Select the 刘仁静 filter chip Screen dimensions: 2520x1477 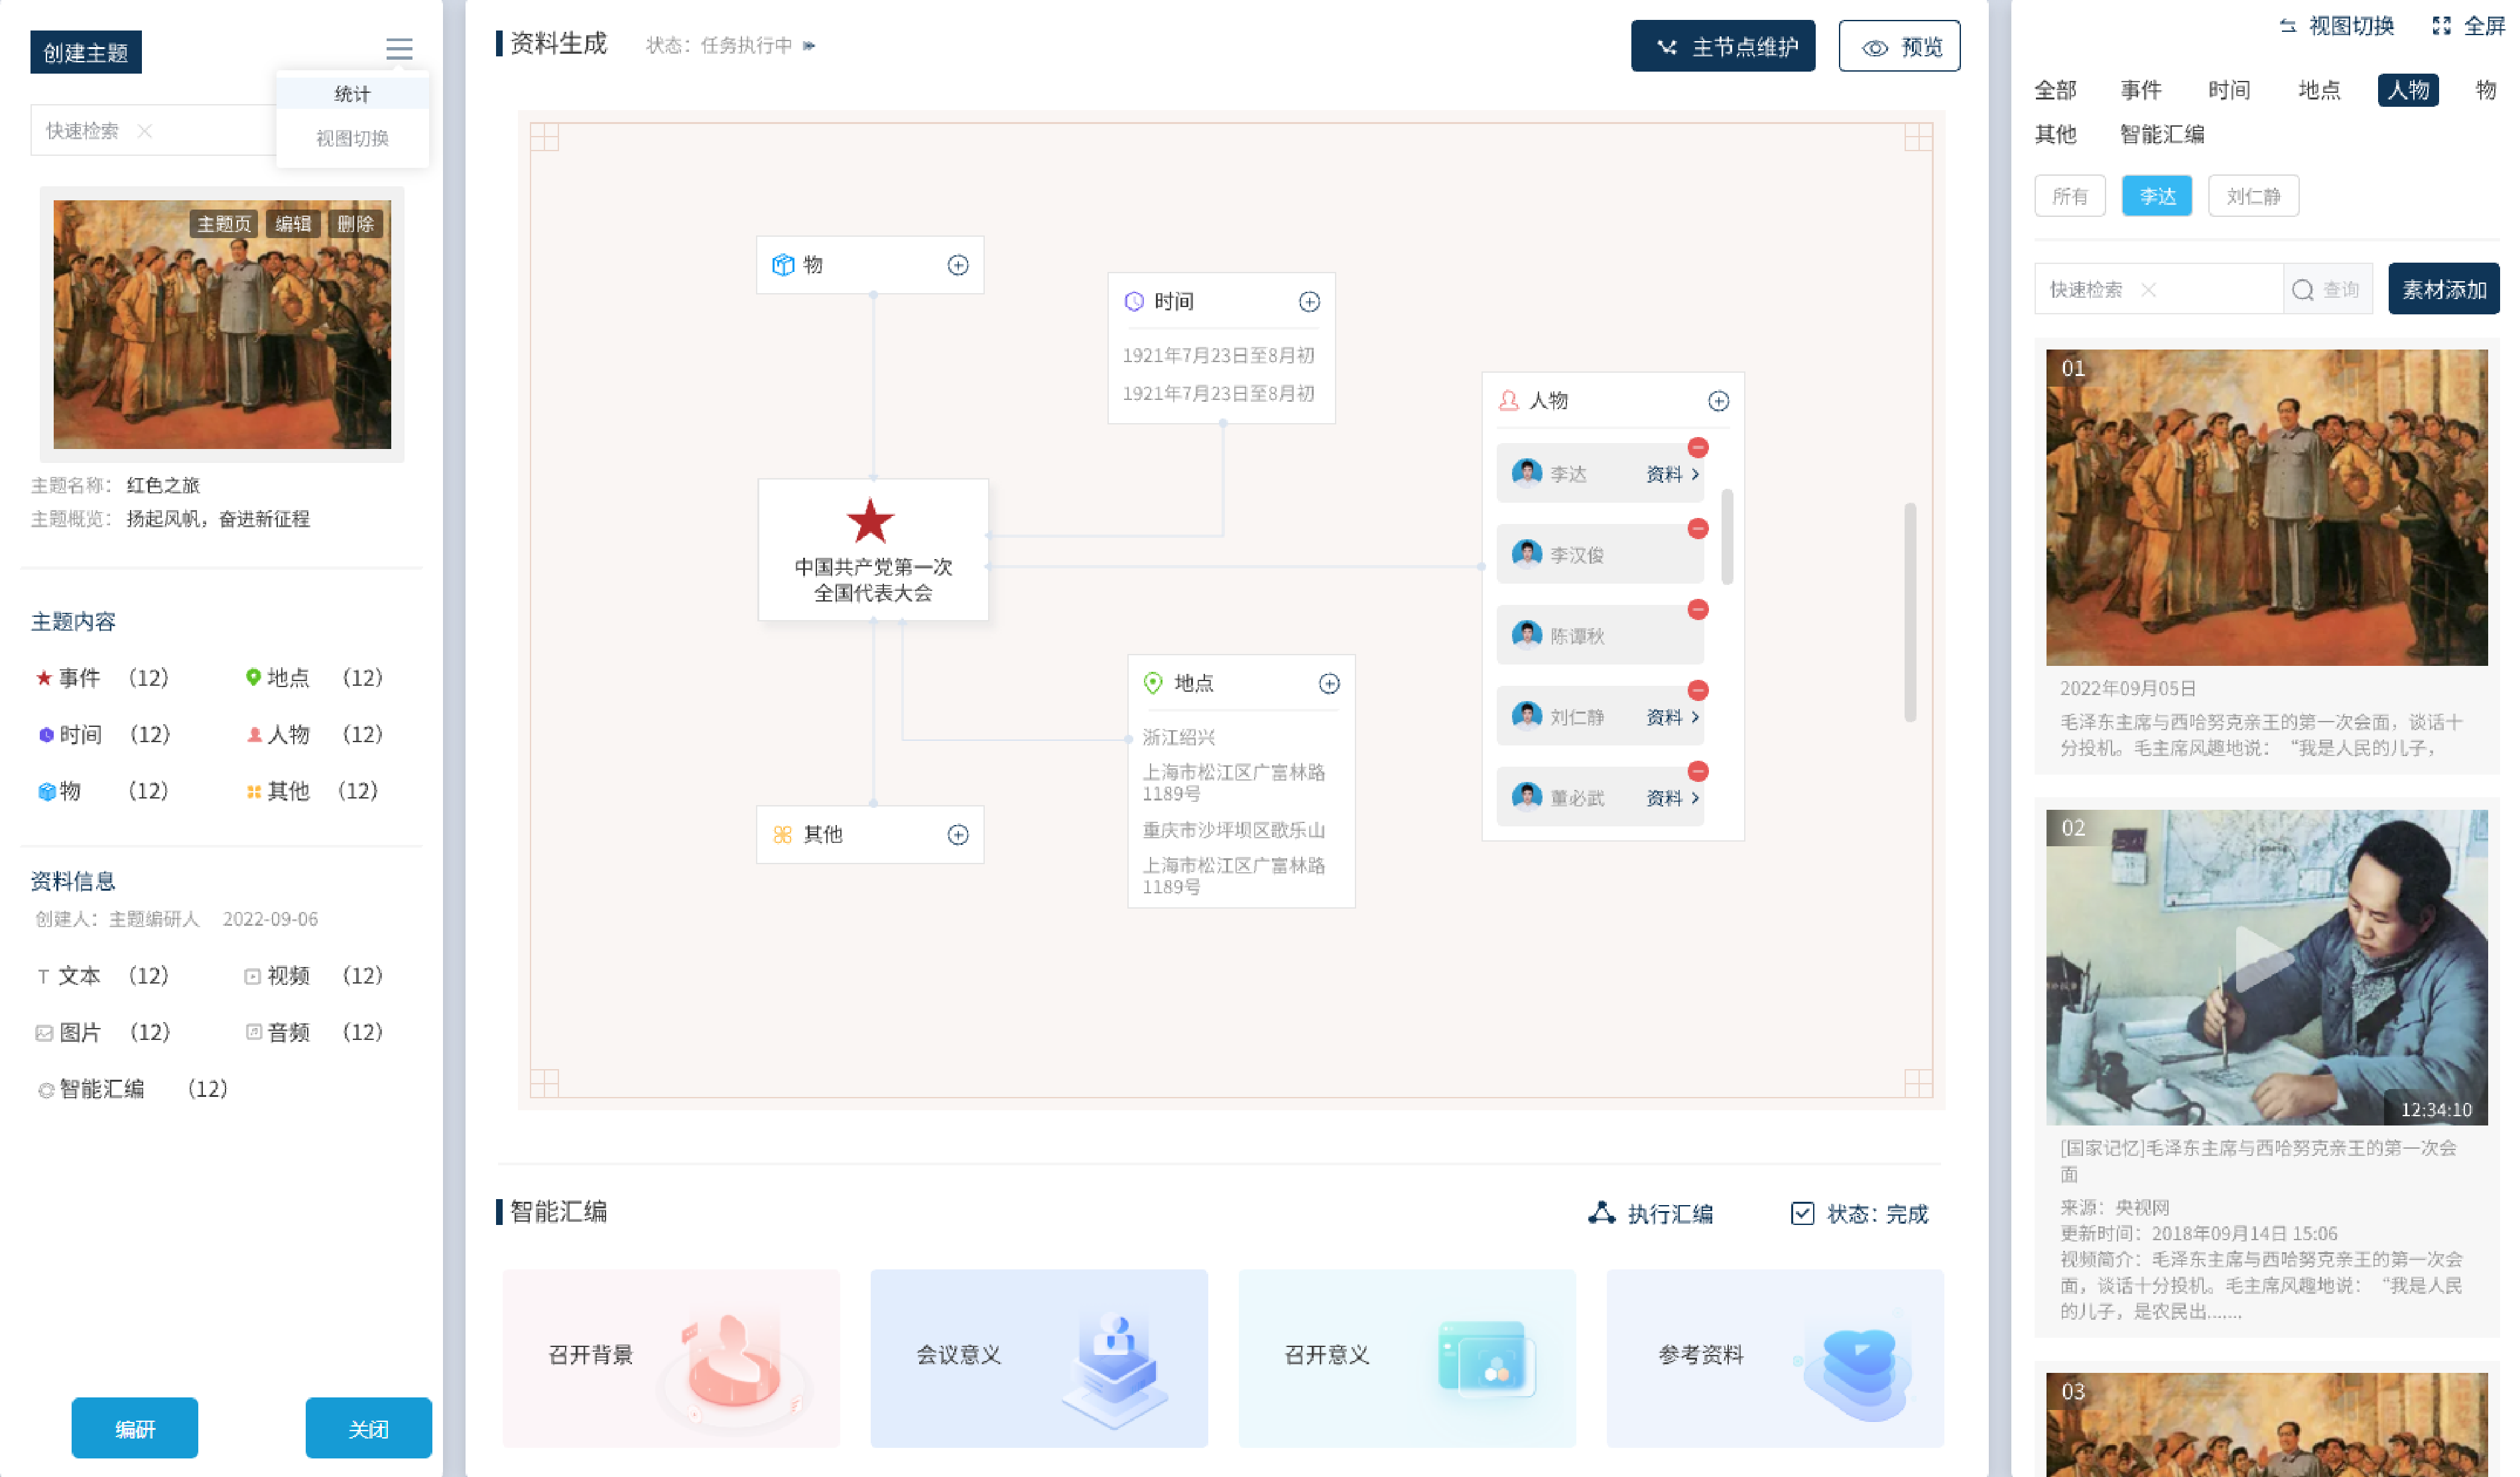pos(2253,196)
